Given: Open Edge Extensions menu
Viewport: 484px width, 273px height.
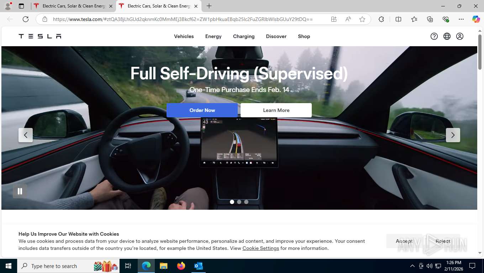Looking at the screenshot, I should 381,19.
